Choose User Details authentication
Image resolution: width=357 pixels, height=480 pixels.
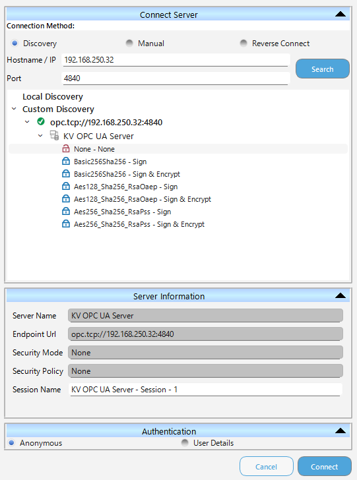click(x=185, y=442)
